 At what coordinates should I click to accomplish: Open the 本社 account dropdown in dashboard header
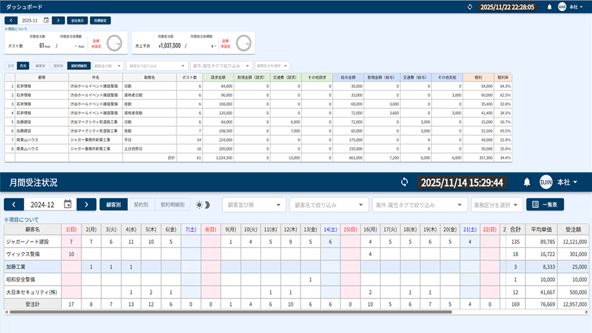576,7
